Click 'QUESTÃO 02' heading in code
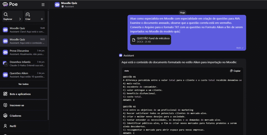Screen dimensions: 267x135 pyautogui.click(x=129, y=107)
